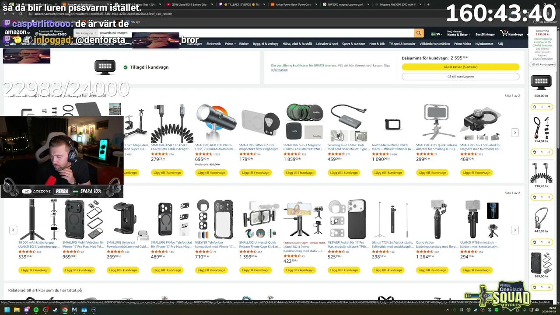Expand the Prime navigation dropdown
Screen dimensions: 560x315
tap(230, 44)
